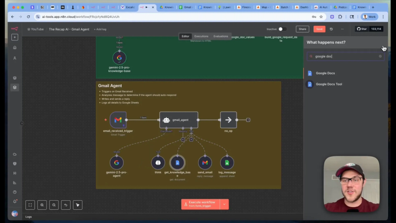
Task: Toggle the Inactive workflow switch
Action: coord(282,29)
